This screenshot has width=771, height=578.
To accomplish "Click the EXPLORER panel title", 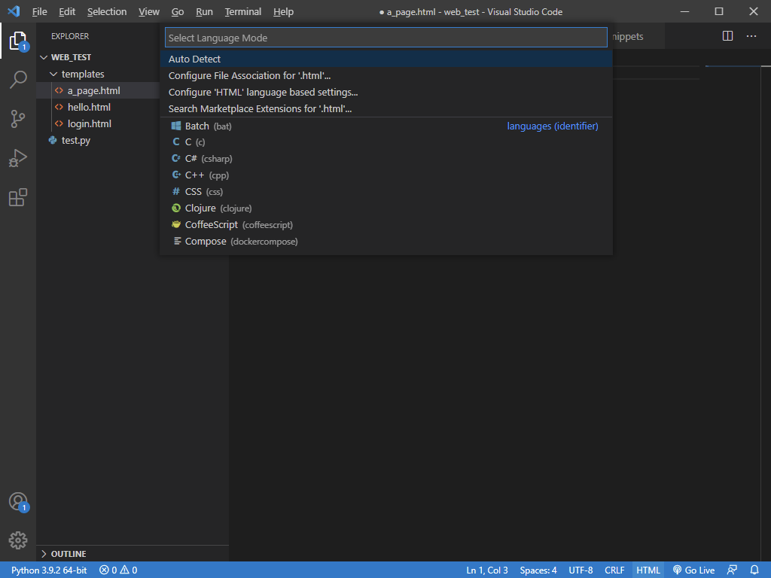I will click(x=70, y=36).
